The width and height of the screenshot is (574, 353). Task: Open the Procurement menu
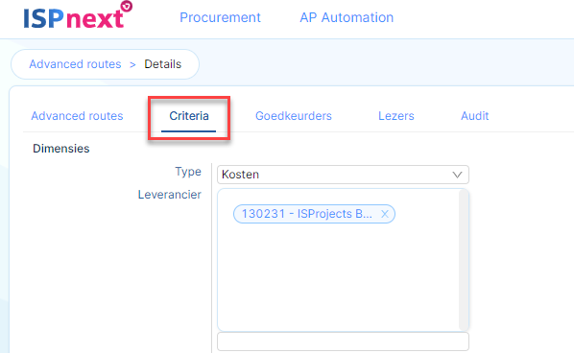tap(220, 17)
